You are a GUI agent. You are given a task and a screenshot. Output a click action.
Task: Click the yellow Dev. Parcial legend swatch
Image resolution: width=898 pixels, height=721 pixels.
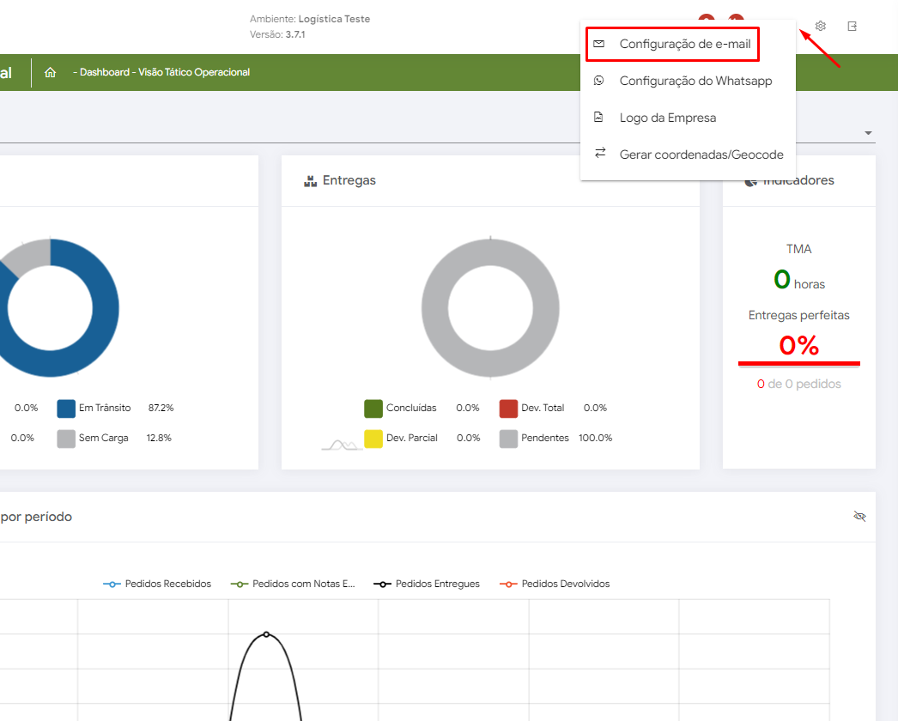point(373,438)
